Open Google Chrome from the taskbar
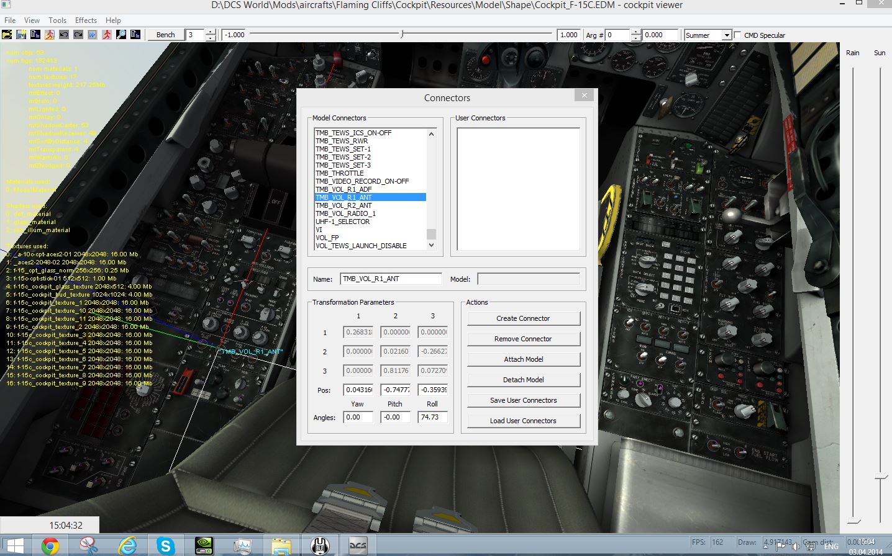The image size is (892, 556). coord(50,545)
